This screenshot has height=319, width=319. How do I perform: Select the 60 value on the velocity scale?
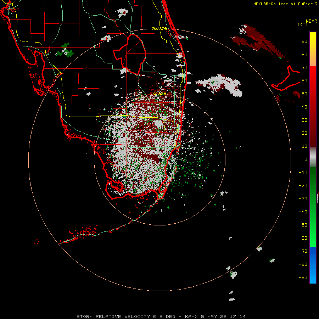point(304,81)
